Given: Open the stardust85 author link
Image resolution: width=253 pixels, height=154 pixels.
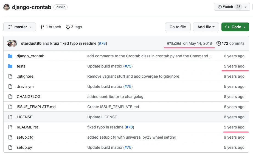Looking at the screenshot, I should point(31,43).
